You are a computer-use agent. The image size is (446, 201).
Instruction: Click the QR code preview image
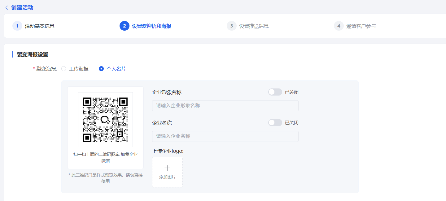click(x=105, y=119)
